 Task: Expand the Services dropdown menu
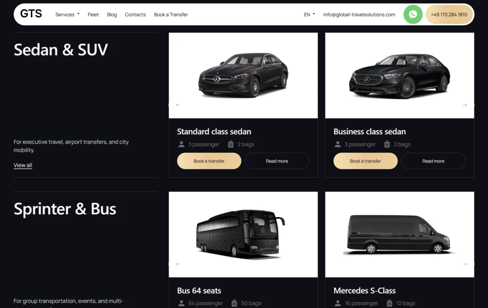point(67,15)
